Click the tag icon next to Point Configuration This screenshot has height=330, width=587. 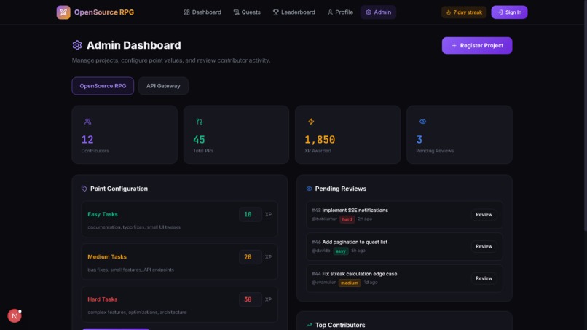[x=84, y=189]
